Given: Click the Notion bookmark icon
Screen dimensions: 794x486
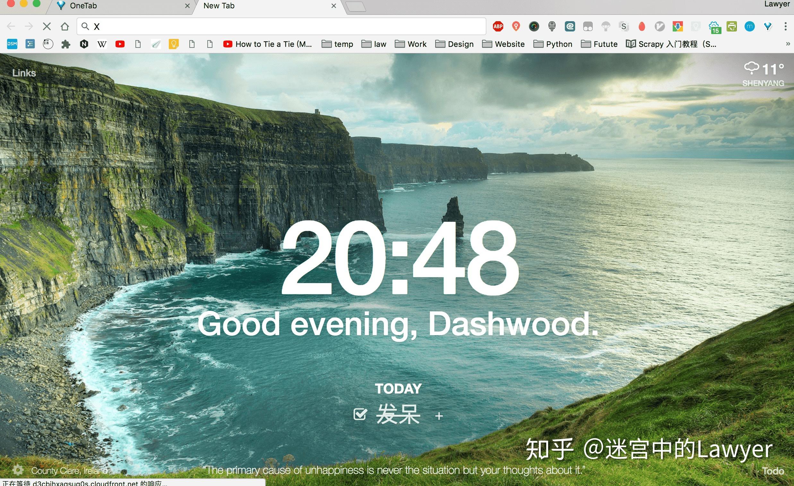Looking at the screenshot, I should coord(84,44).
